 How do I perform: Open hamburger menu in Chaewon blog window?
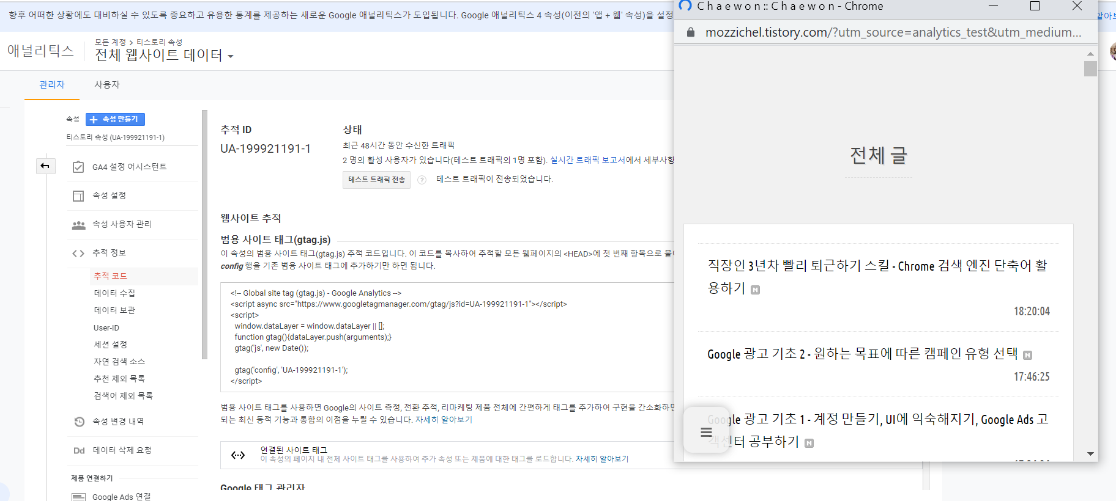706,433
